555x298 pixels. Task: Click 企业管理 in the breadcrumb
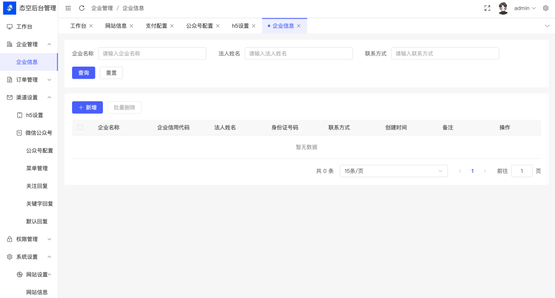click(x=102, y=8)
